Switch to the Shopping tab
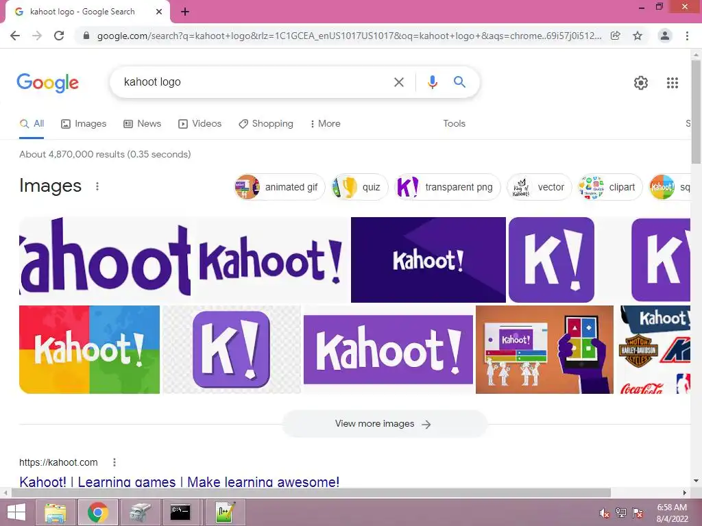 coord(266,124)
